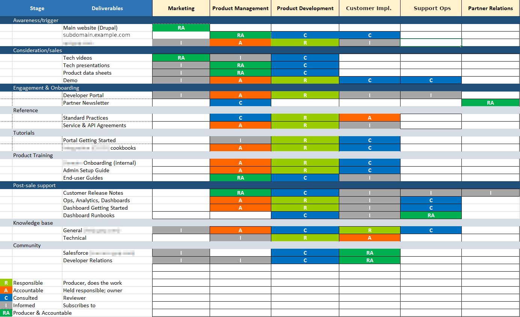
Task: Select the Customer Impl. column header
Action: (x=370, y=8)
